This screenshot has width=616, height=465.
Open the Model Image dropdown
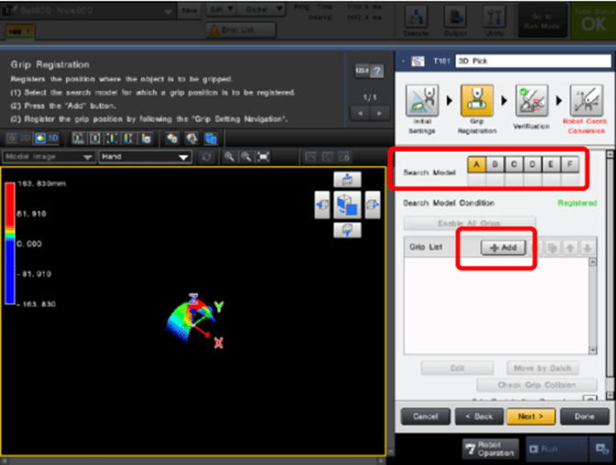pyautogui.click(x=50, y=157)
